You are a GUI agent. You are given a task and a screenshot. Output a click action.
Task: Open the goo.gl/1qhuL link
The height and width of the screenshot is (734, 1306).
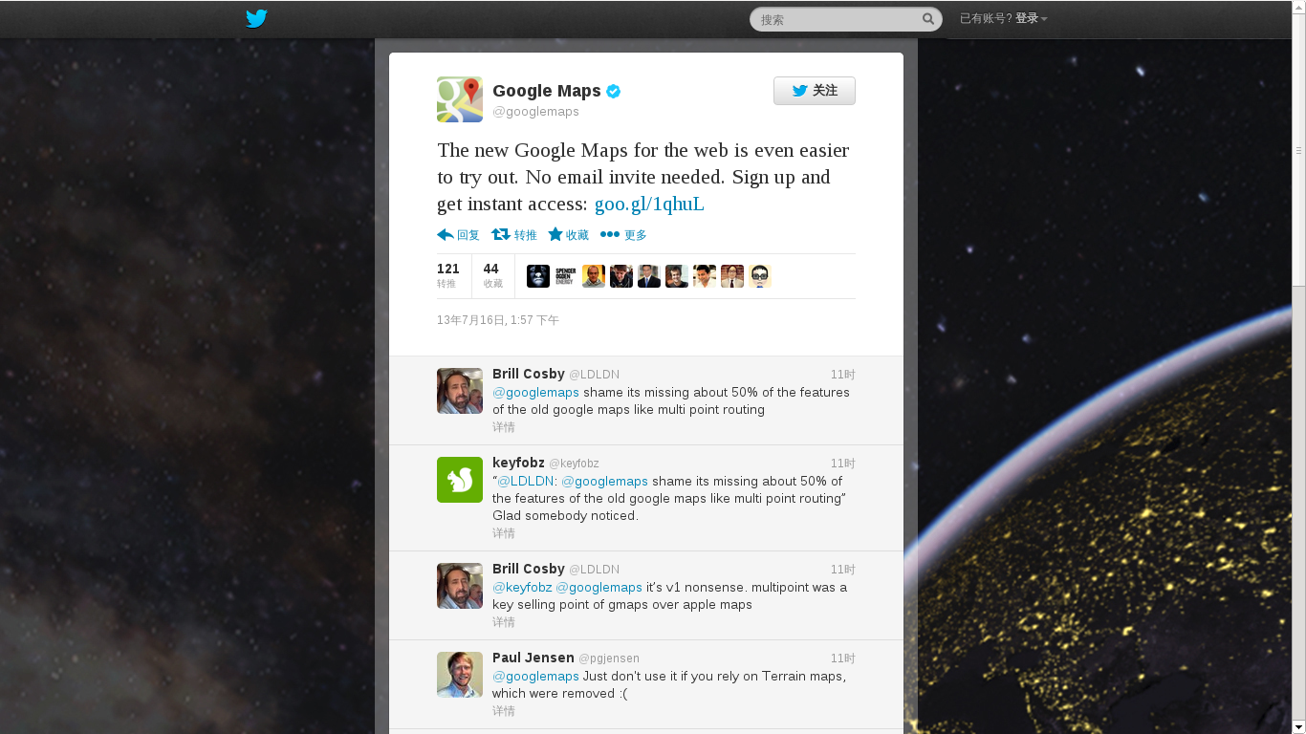(649, 204)
